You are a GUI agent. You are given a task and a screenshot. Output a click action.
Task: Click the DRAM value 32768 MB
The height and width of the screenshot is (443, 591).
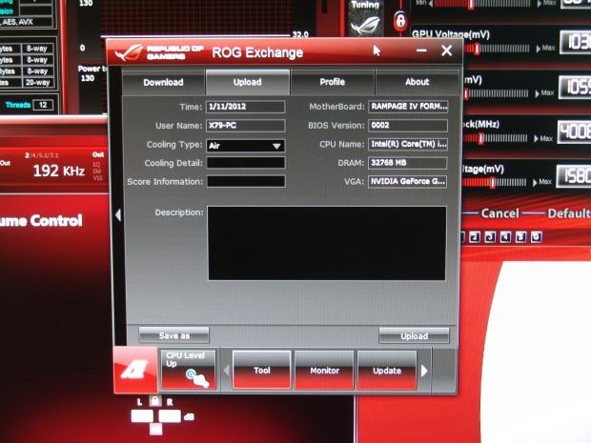pos(408,163)
